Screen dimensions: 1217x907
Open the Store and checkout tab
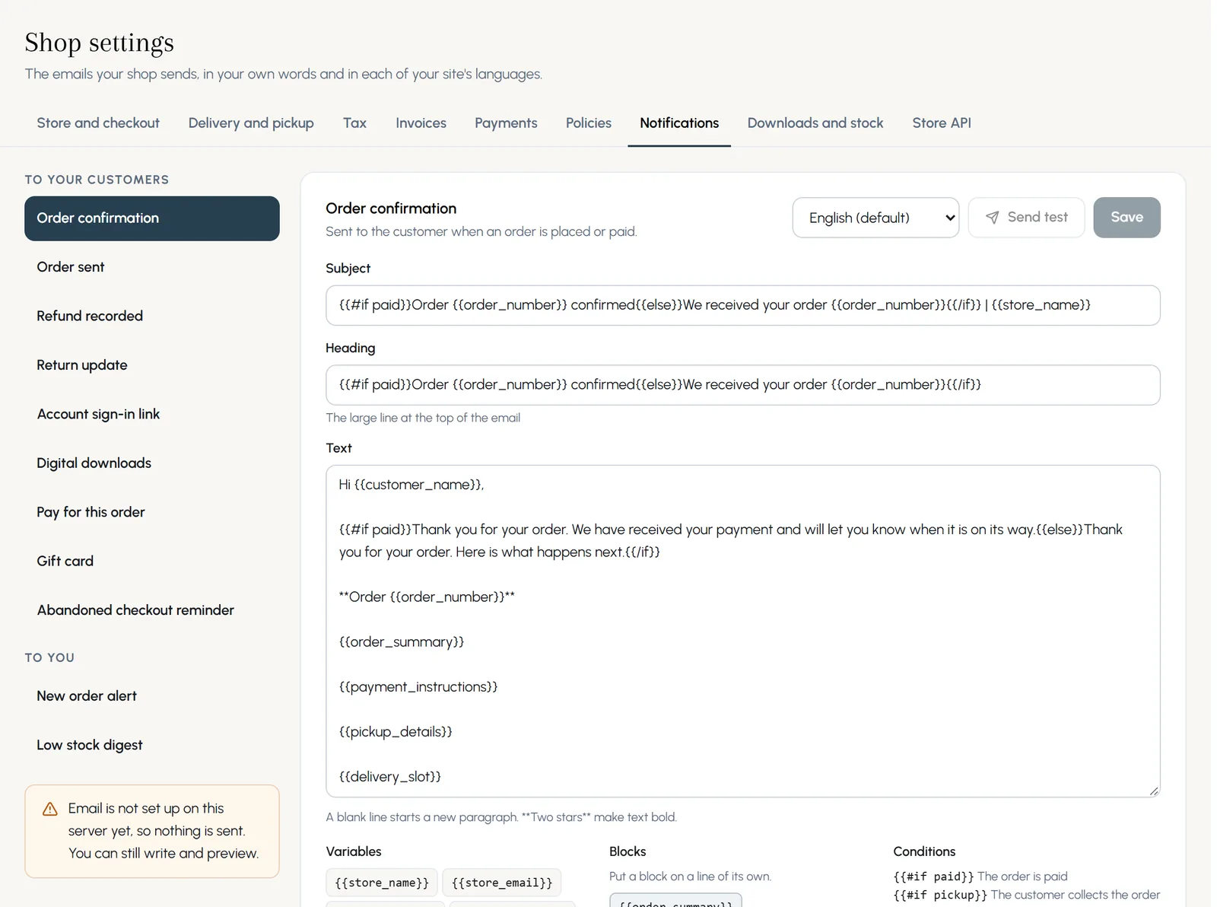tap(98, 123)
